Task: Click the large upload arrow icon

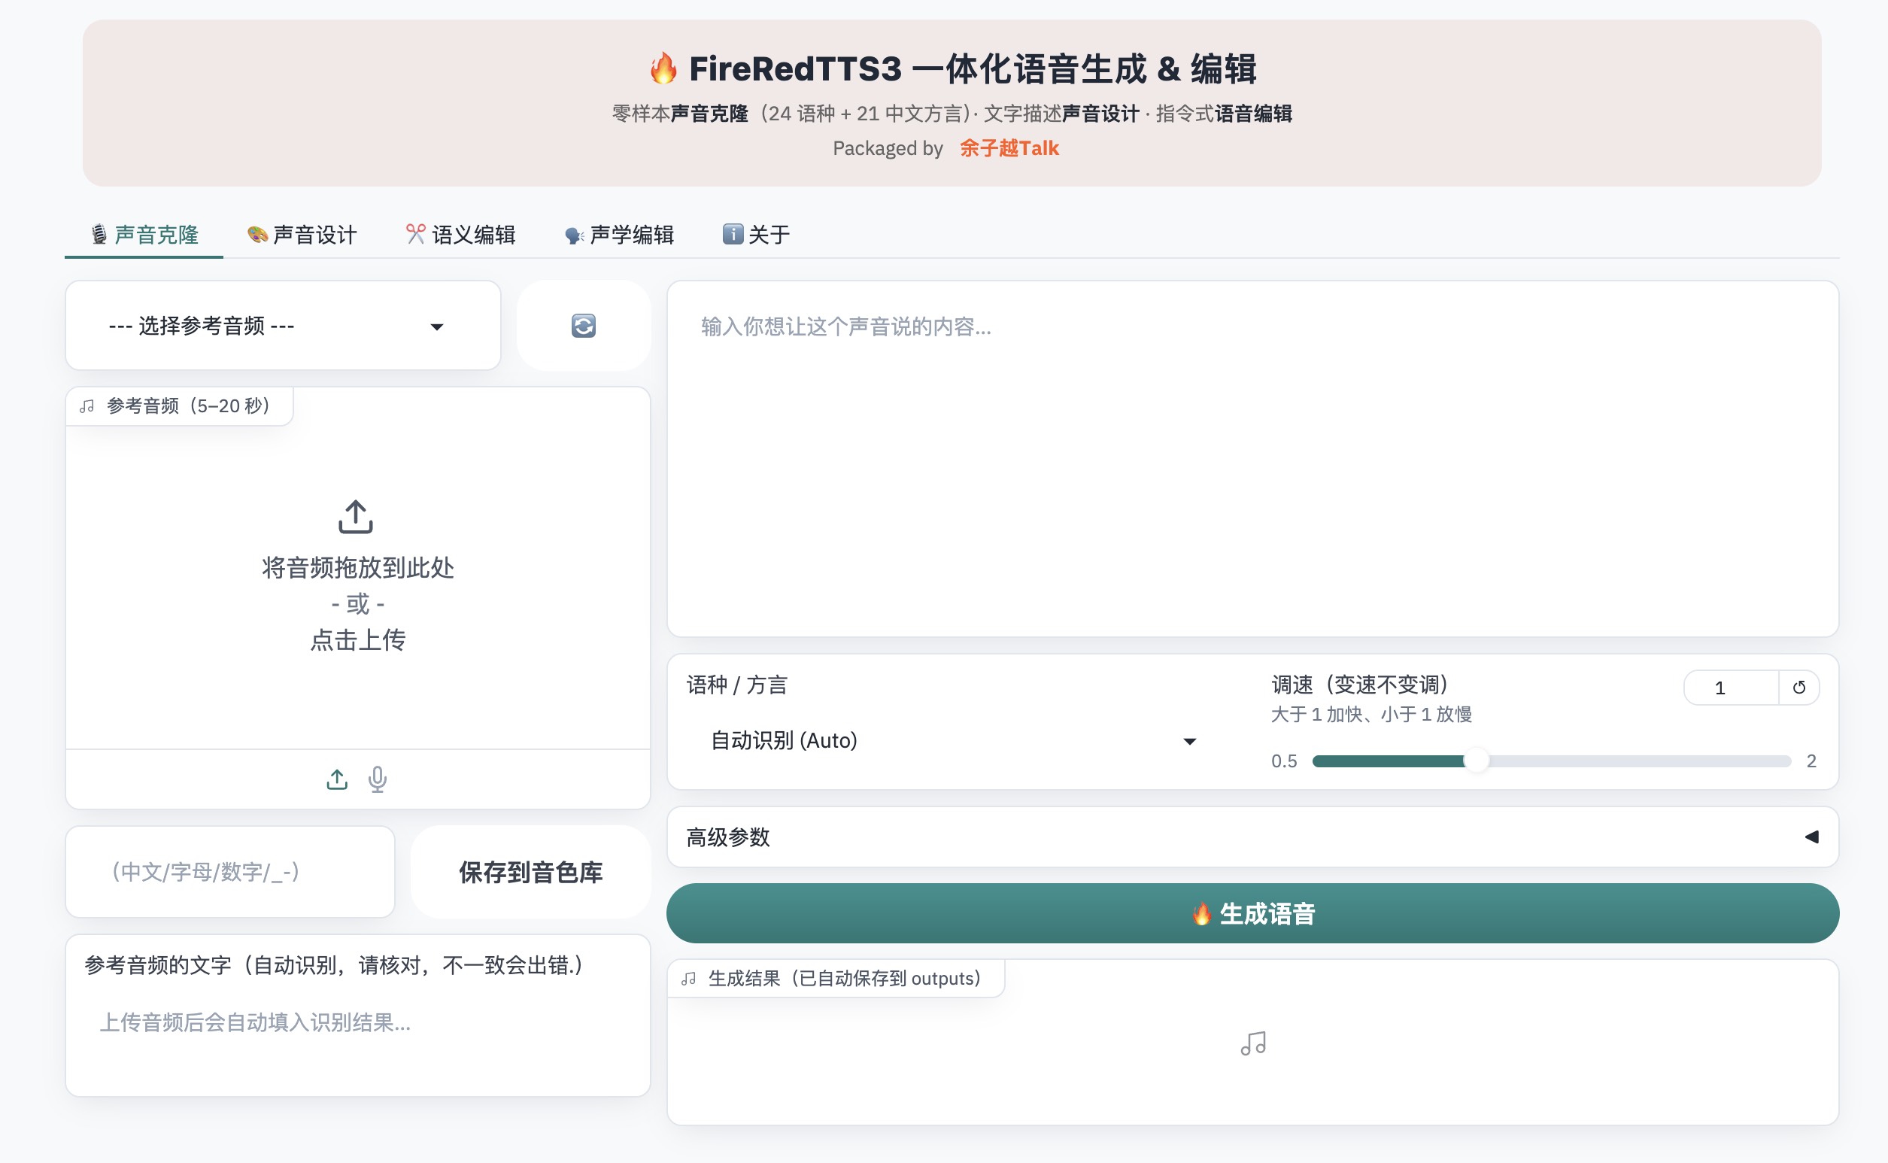Action: pos(355,517)
